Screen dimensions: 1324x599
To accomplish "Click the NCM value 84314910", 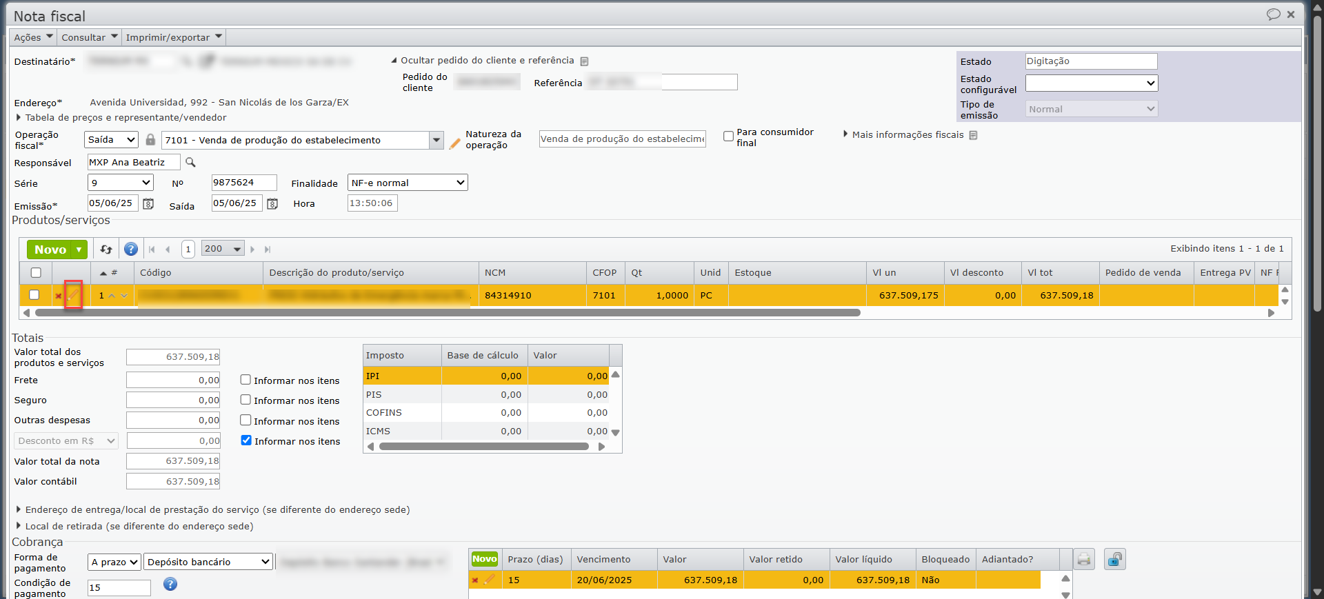I will click(508, 296).
